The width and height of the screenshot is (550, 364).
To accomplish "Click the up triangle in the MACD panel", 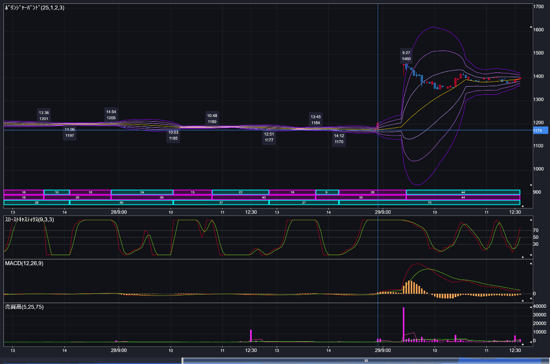I will [523, 301].
